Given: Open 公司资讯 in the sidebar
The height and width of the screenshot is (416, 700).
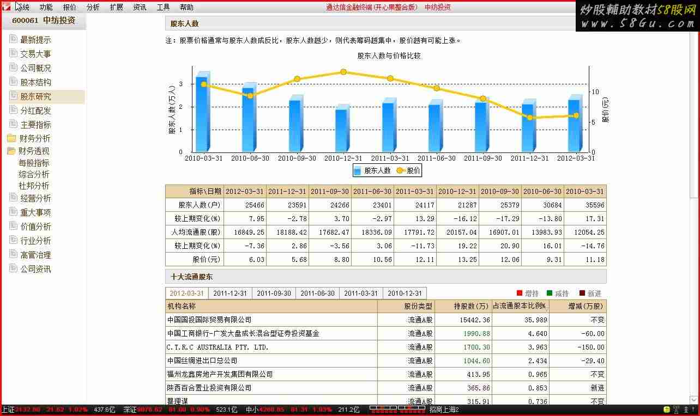Looking at the screenshot, I should point(36,269).
